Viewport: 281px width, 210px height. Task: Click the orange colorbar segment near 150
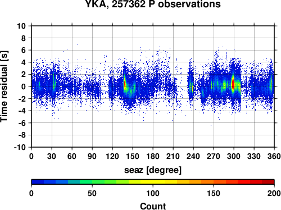(214, 182)
